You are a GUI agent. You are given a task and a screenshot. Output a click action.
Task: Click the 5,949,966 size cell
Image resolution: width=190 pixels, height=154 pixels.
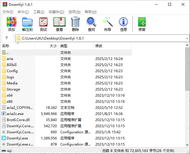click(49, 114)
